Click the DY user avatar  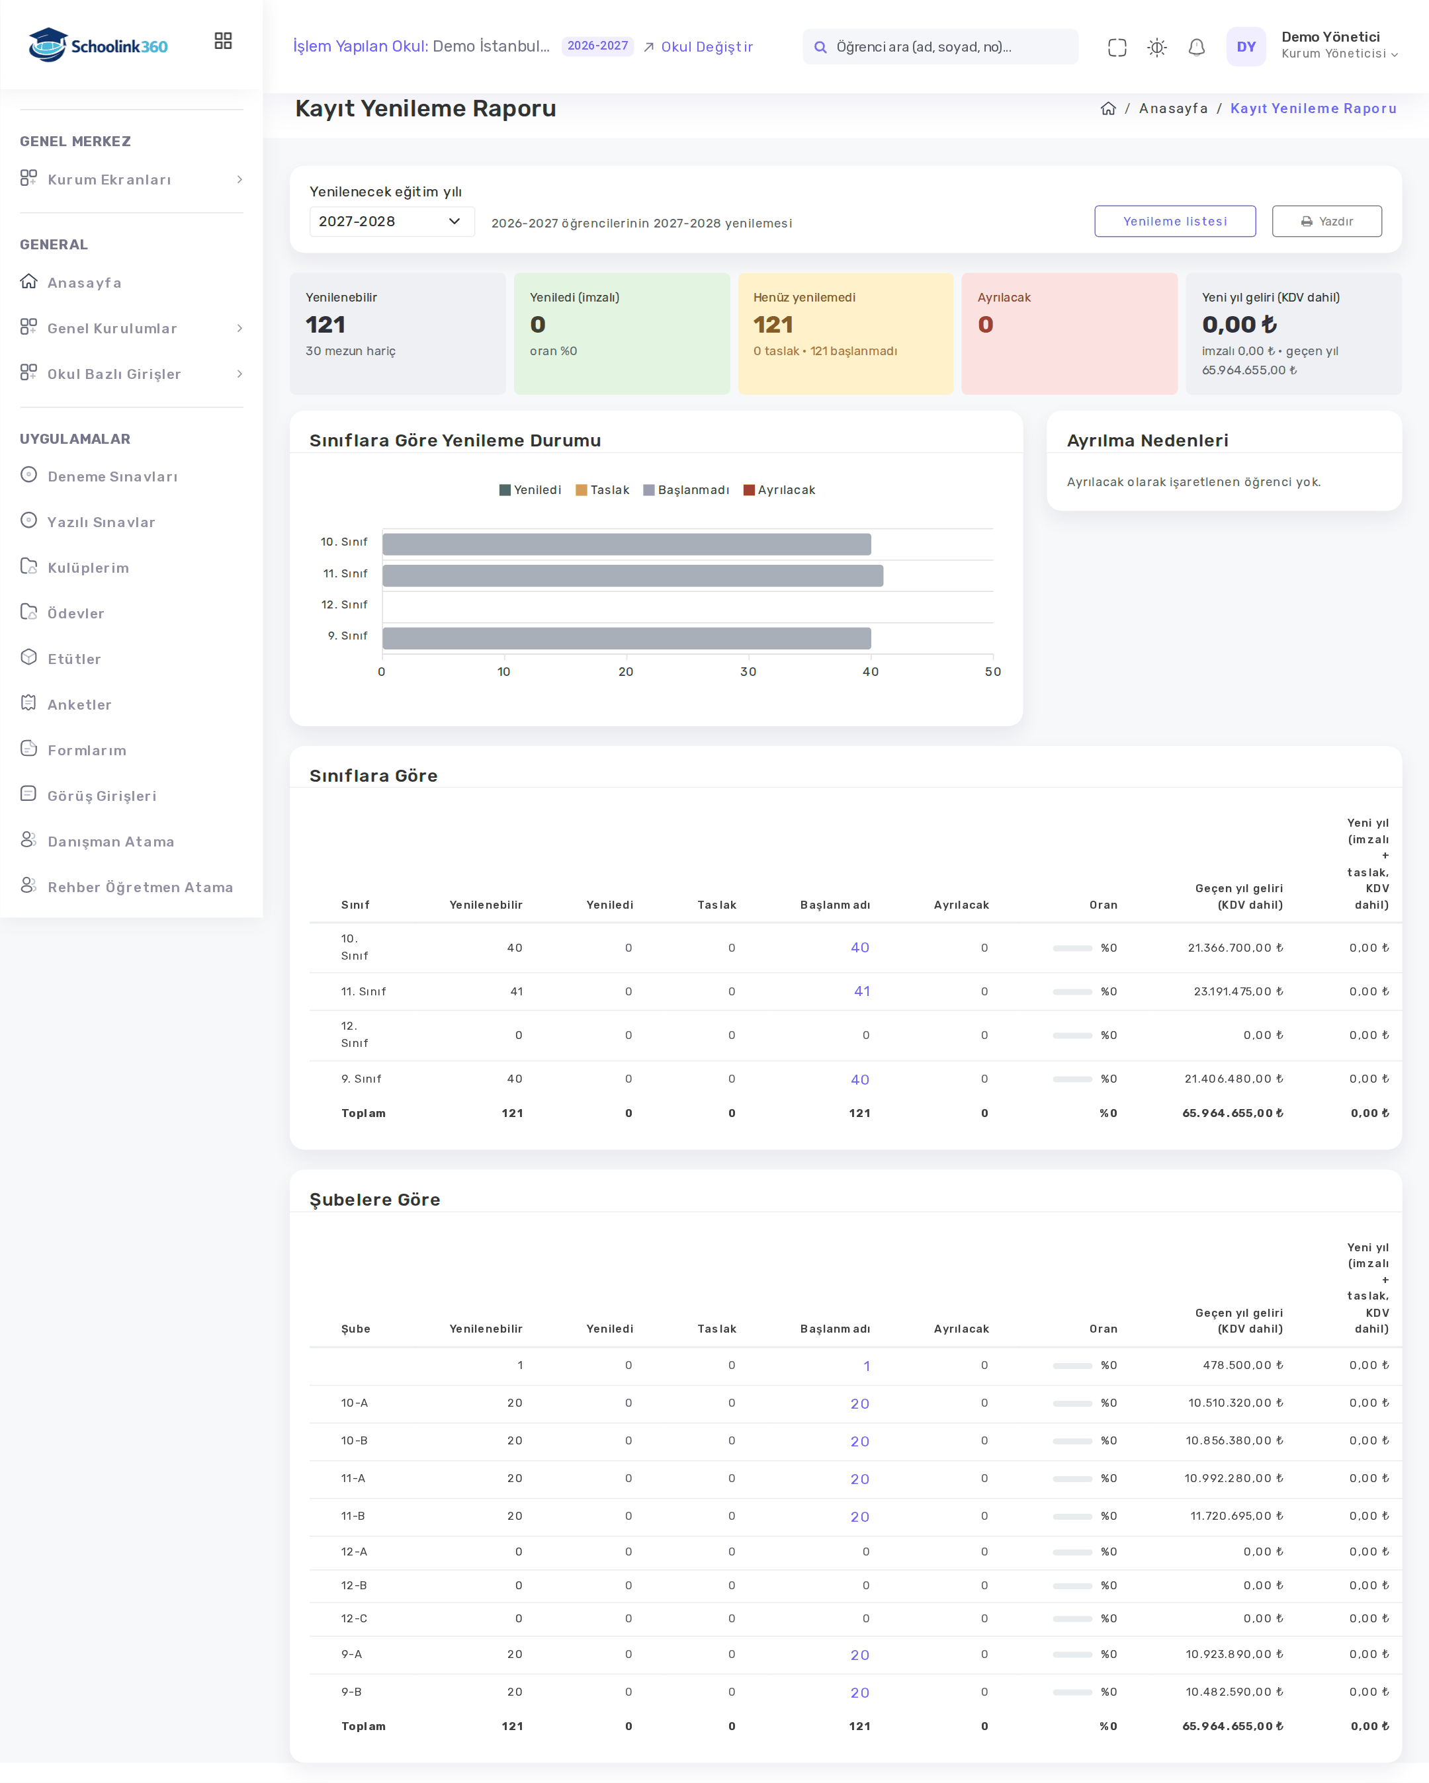pos(1245,47)
